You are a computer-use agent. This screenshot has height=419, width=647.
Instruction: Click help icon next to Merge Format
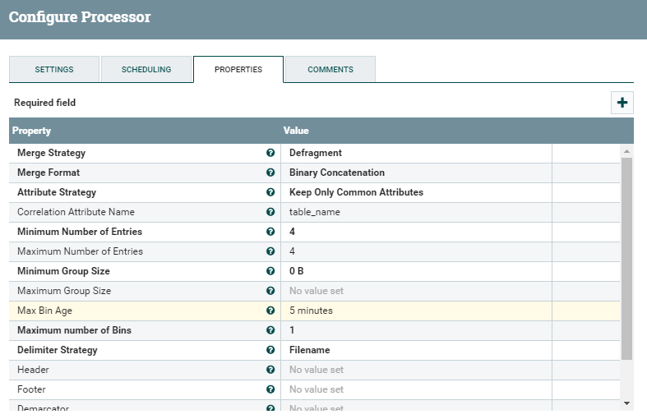tap(270, 173)
